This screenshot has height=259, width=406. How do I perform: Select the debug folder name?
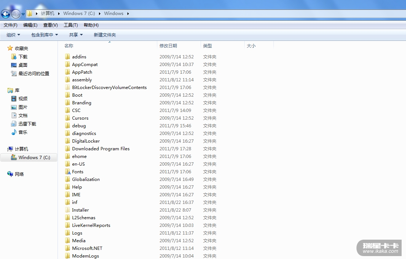point(79,125)
